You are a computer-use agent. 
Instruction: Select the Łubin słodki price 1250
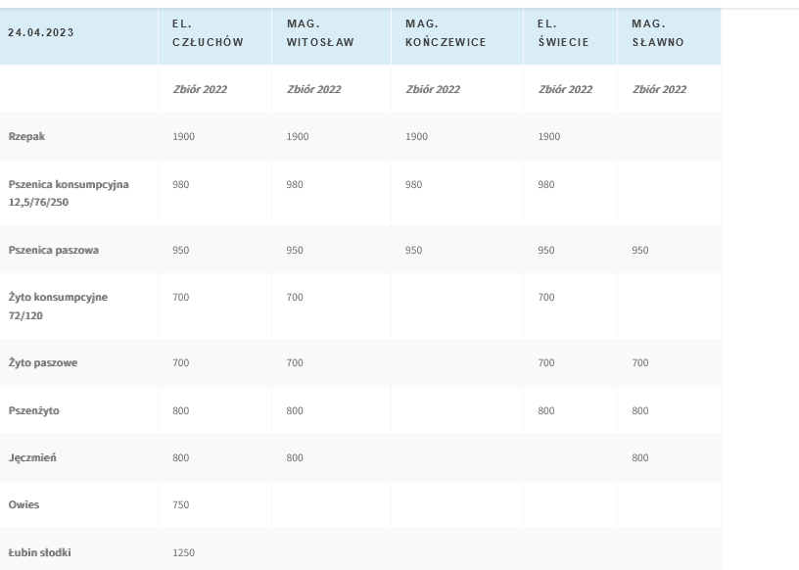pyautogui.click(x=184, y=552)
